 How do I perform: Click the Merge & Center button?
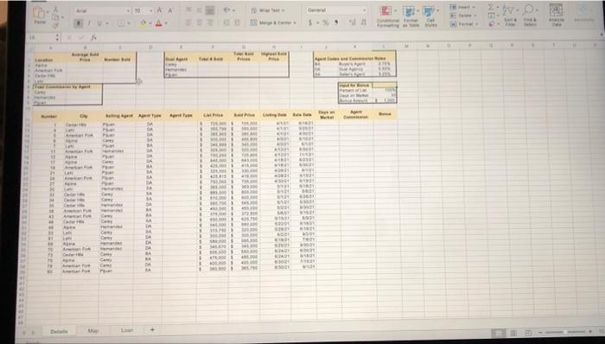point(272,23)
